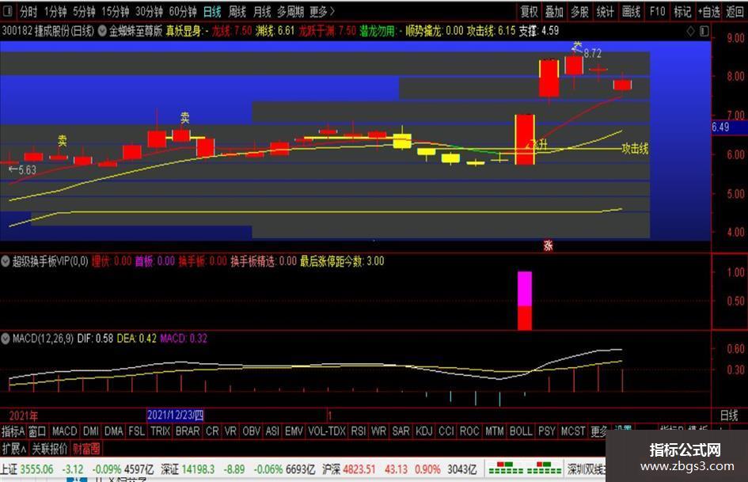Select CR indicator tab

212,431
